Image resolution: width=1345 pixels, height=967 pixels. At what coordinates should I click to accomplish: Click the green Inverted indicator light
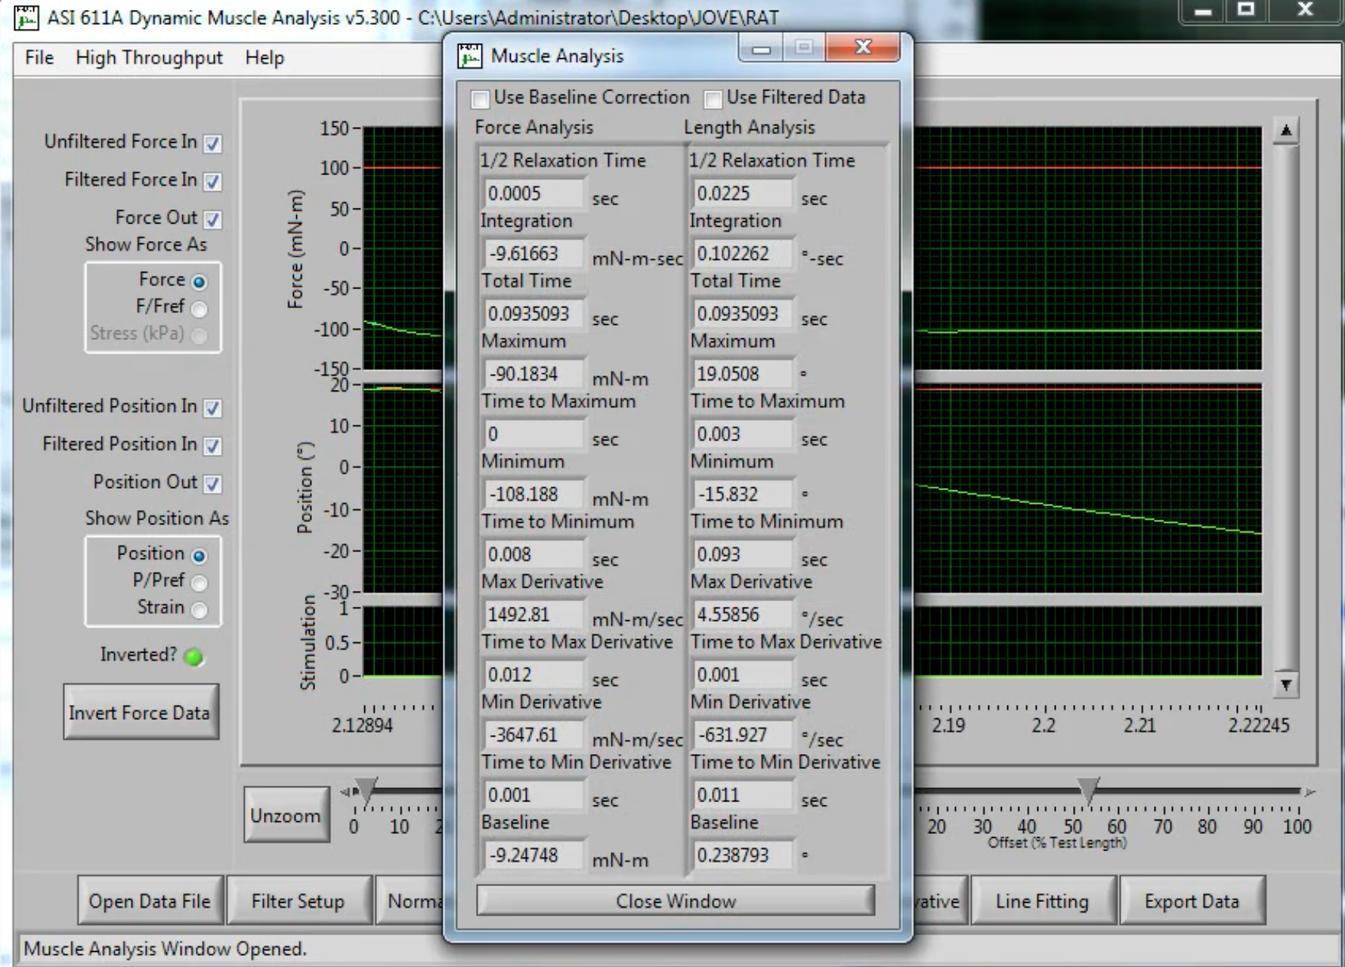(x=194, y=657)
